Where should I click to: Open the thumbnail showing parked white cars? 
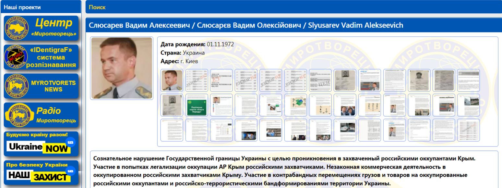coord(345,130)
